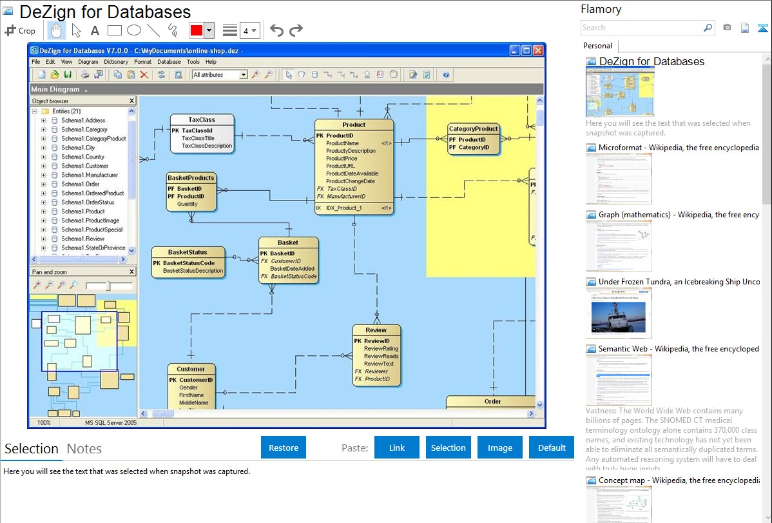
Task: Select the Product entity title in the diagram
Action: point(354,124)
